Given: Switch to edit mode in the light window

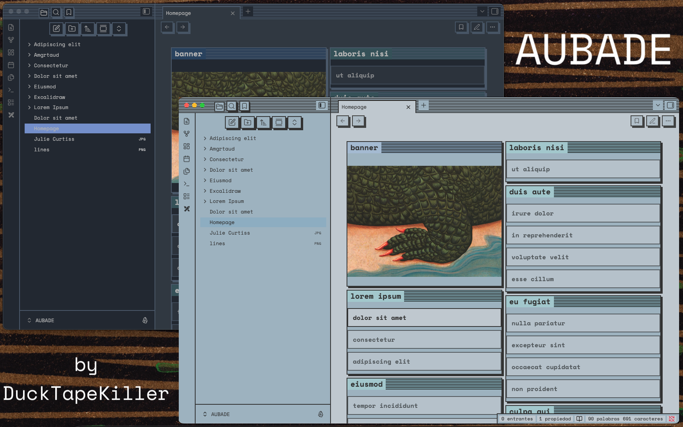Looking at the screenshot, I should (652, 121).
